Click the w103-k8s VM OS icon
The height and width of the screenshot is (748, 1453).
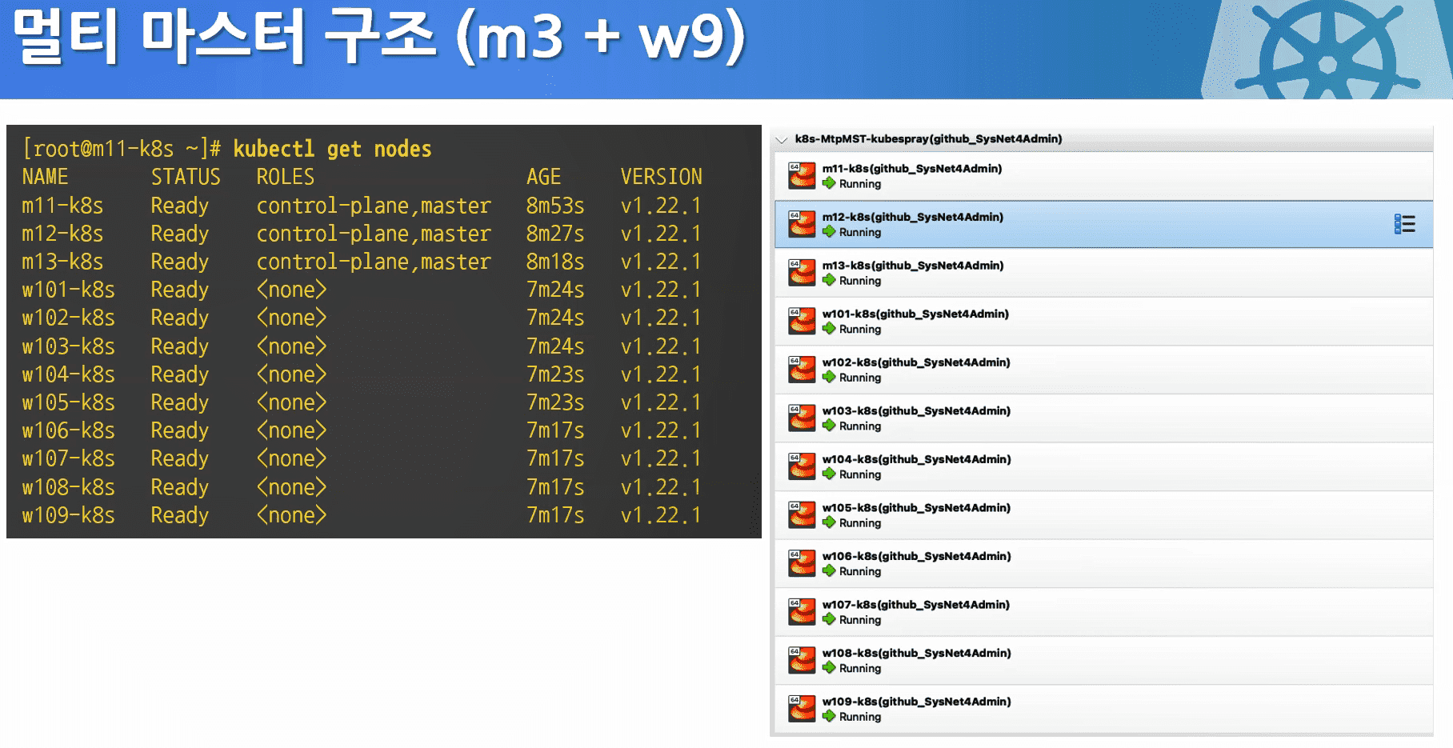click(x=802, y=418)
